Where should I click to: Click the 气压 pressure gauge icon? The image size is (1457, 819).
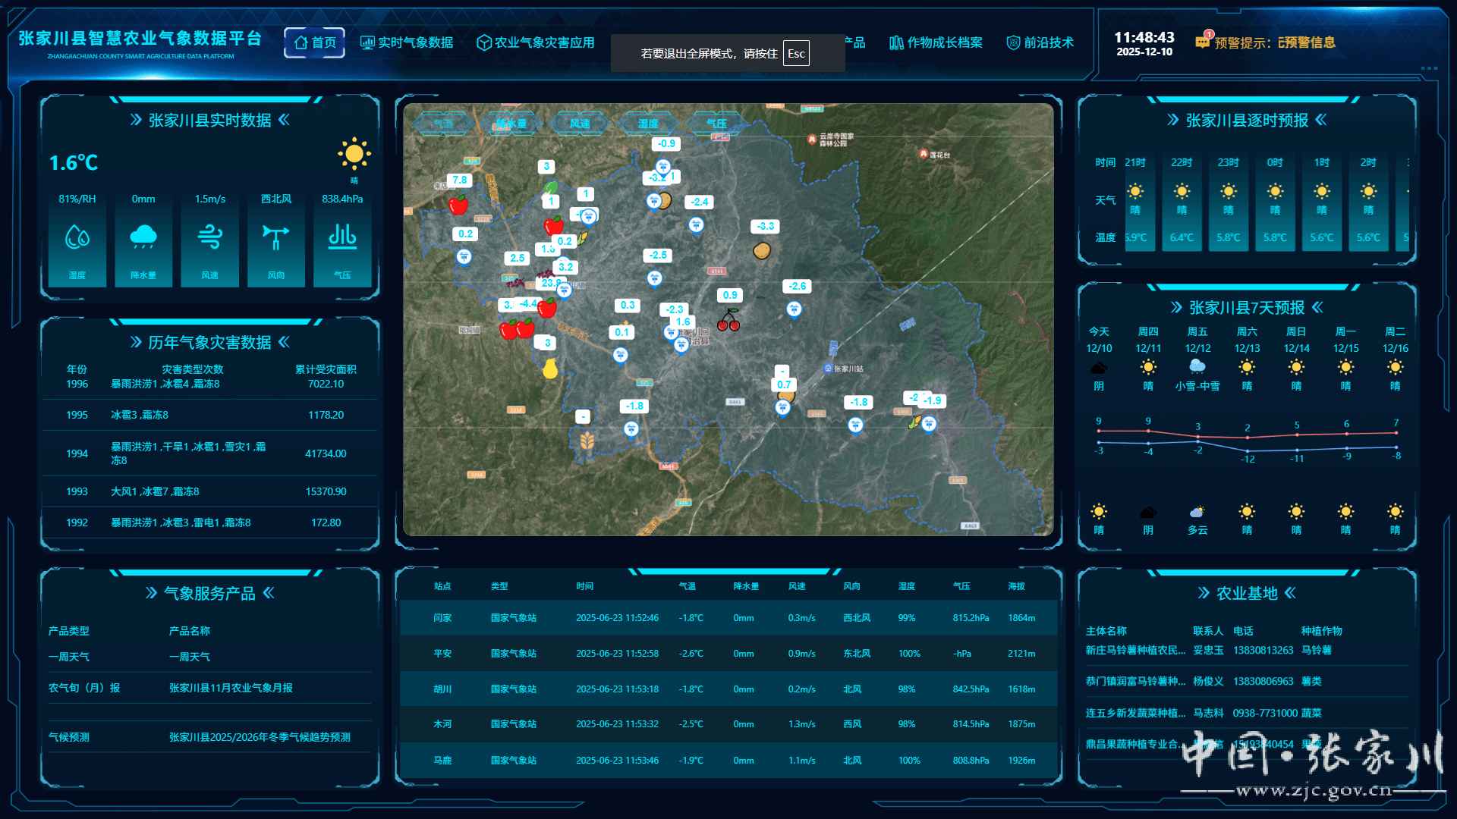[x=342, y=237]
